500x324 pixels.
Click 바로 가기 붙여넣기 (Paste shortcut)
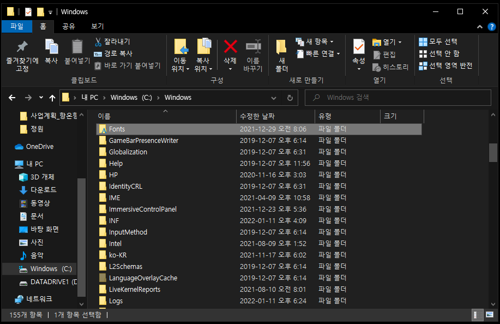[128, 65]
